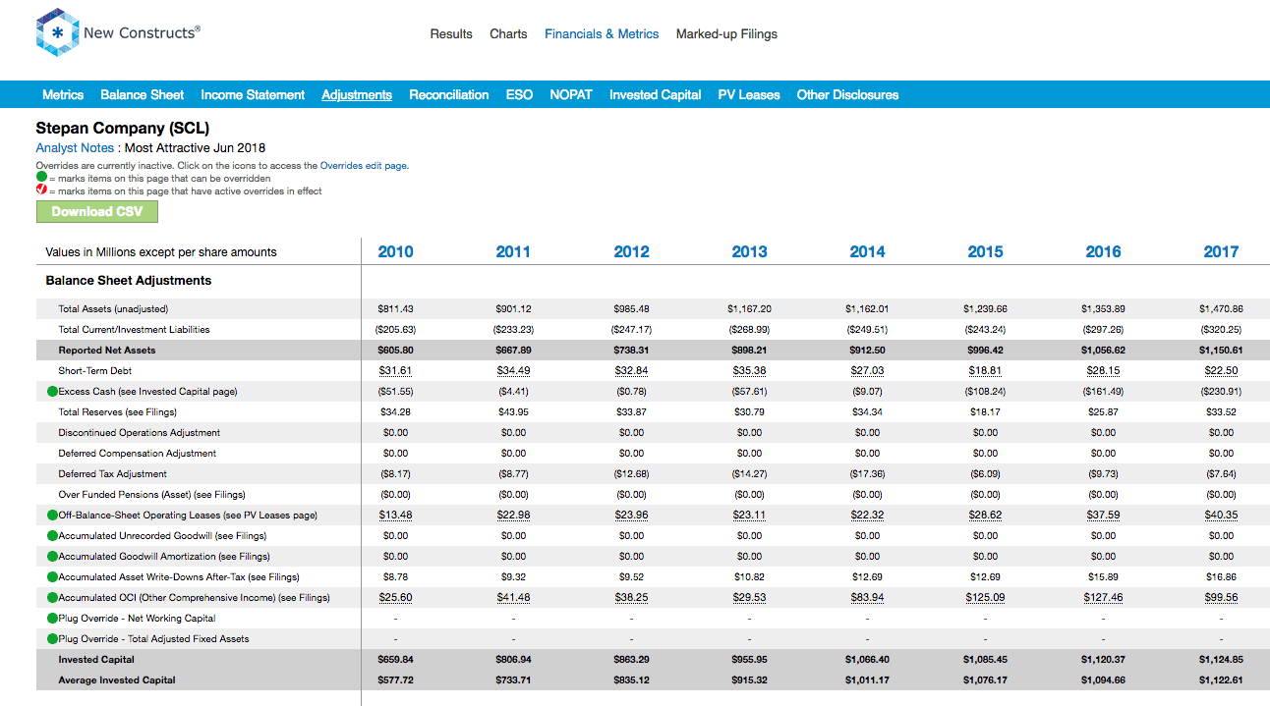Click 2011 Accumulated OCI value $41.48
The height and width of the screenshot is (706, 1270).
(x=513, y=598)
